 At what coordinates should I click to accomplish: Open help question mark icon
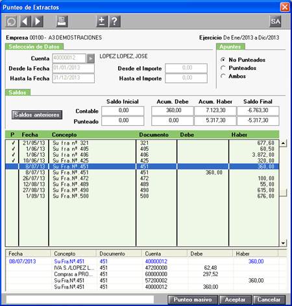(115, 21)
